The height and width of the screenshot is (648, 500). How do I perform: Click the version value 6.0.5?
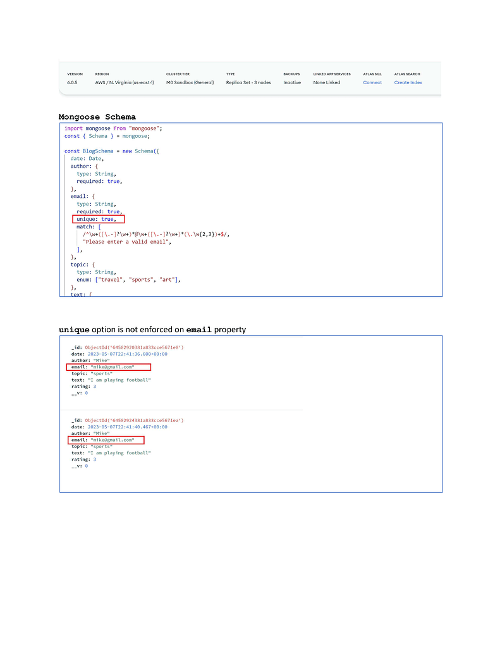click(x=73, y=82)
